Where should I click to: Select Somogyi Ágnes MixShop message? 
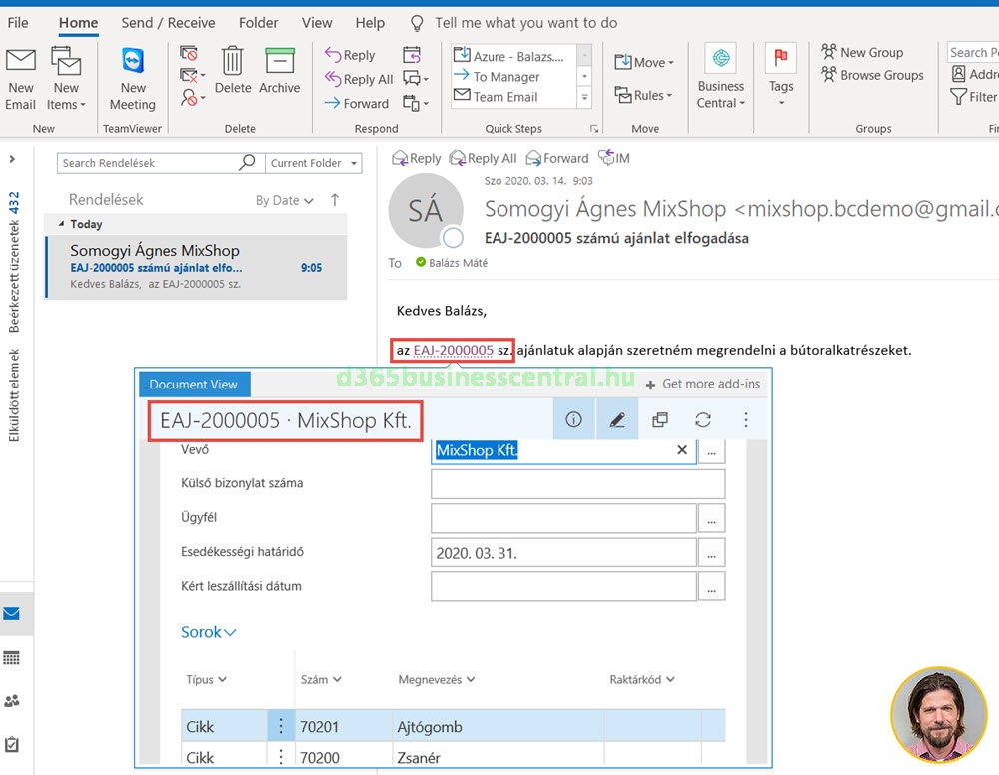[196, 267]
